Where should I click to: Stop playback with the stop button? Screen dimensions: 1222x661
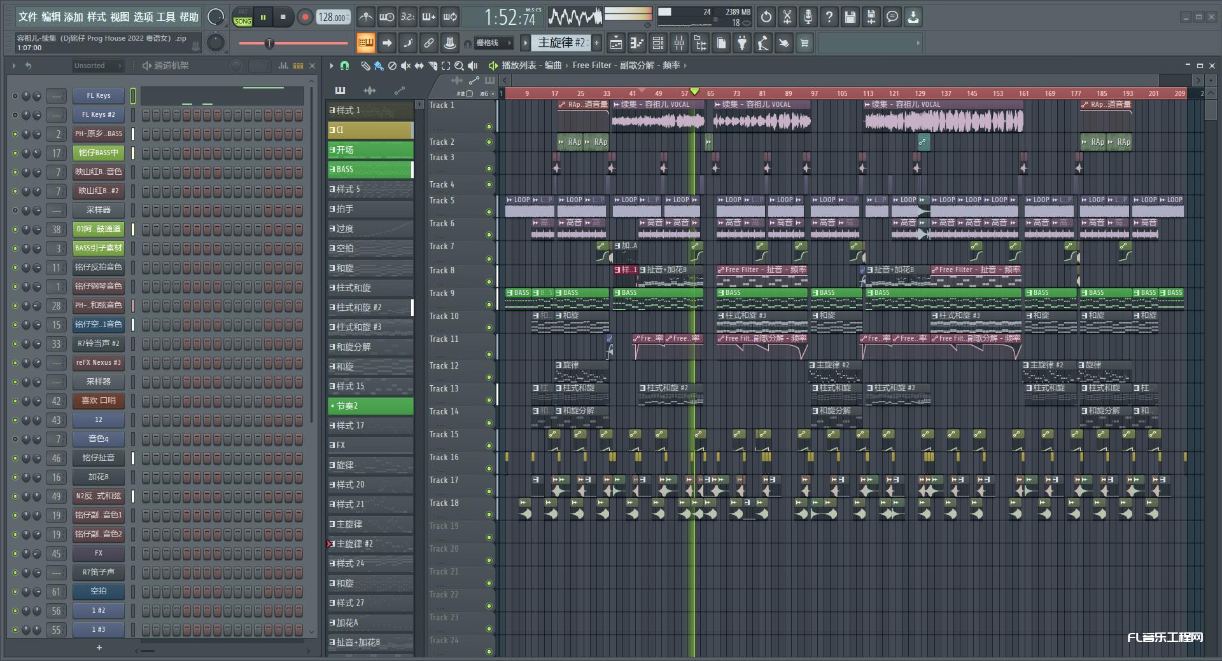[x=283, y=17]
